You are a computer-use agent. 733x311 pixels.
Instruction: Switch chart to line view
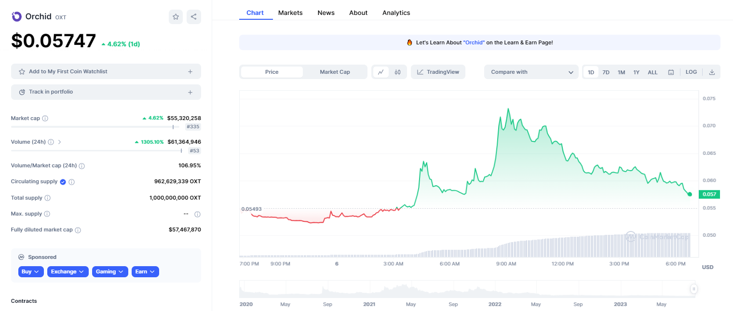(x=380, y=72)
